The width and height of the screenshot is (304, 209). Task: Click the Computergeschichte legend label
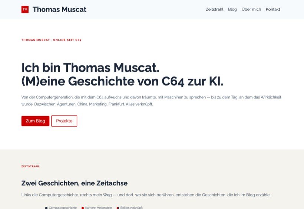(x=63, y=208)
